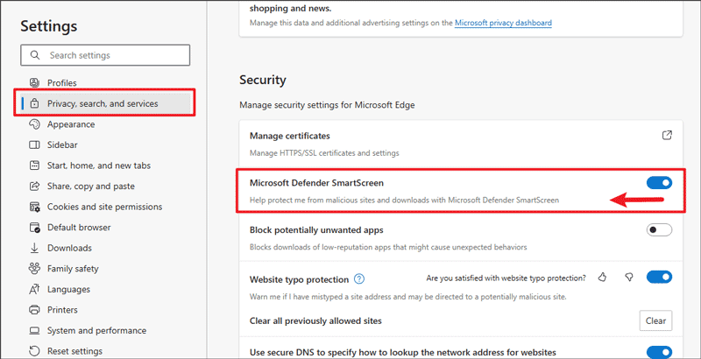
Task: Click the lock icon for Privacy, search, and services
Action: 34,103
